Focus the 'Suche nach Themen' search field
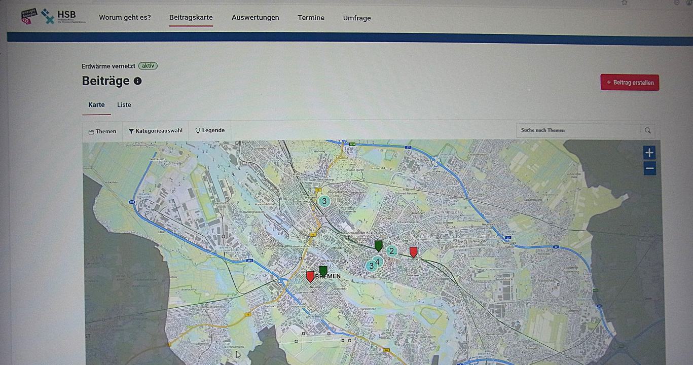Image resolution: width=693 pixels, height=365 pixels. tap(578, 130)
